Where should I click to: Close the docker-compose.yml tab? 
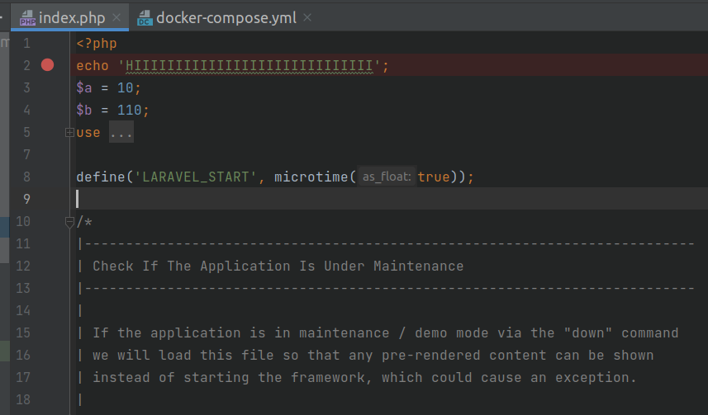click(x=307, y=17)
